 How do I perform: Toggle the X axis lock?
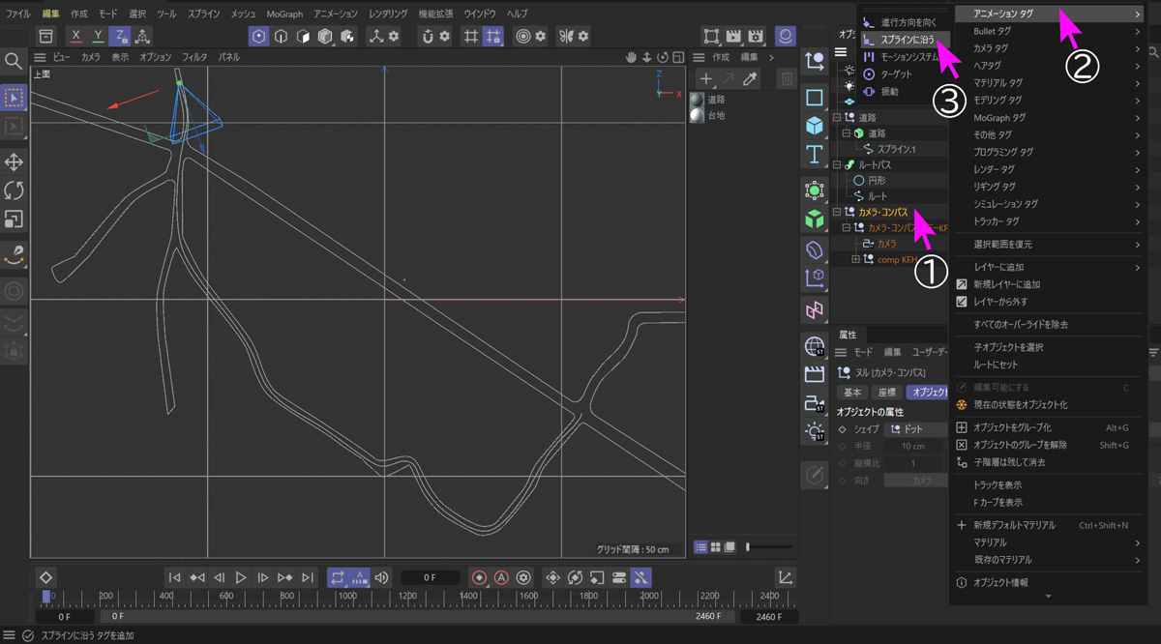(76, 36)
